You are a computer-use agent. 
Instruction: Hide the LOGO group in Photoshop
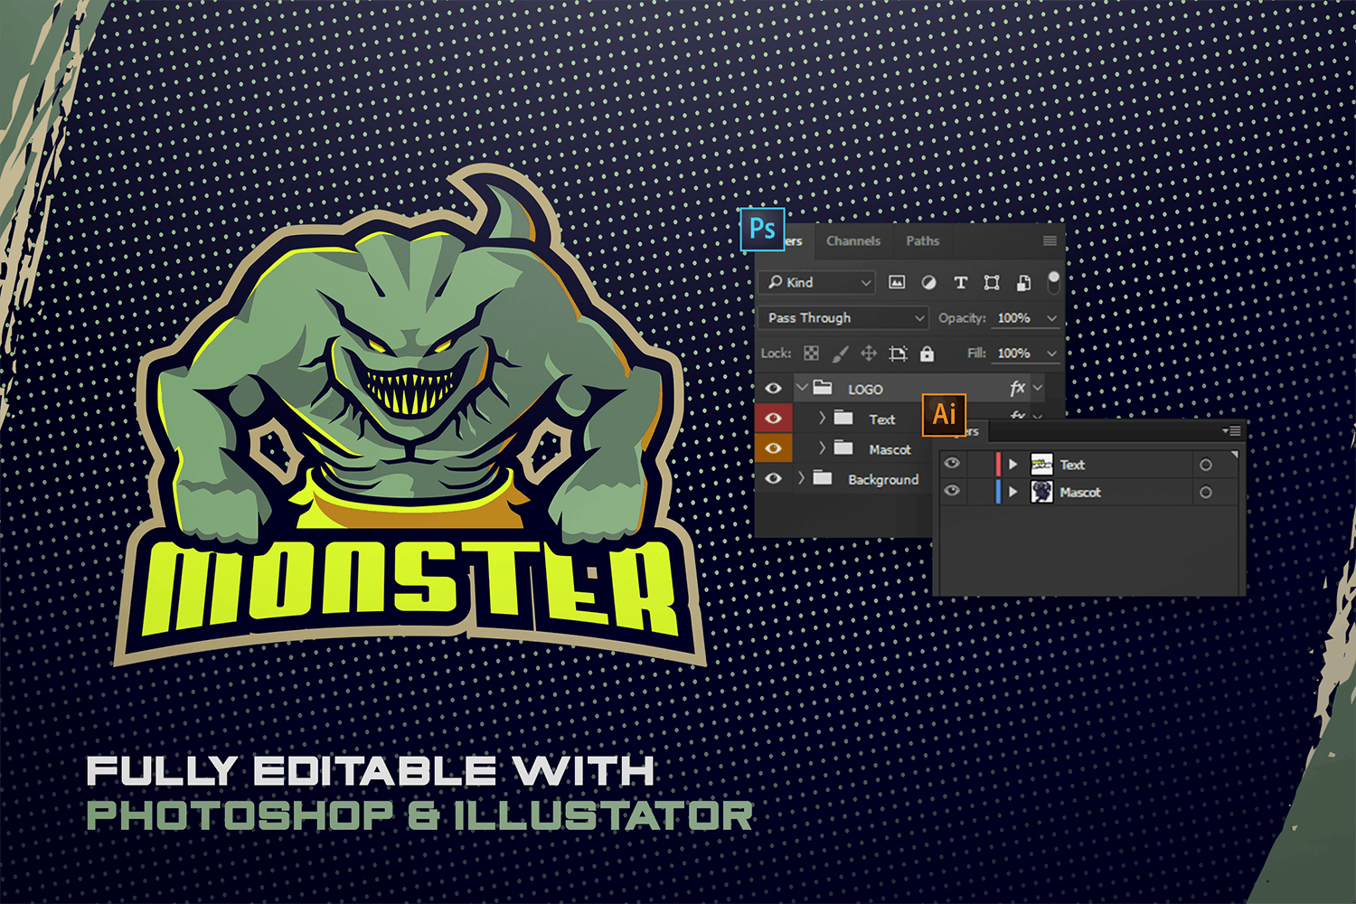pyautogui.click(x=773, y=388)
